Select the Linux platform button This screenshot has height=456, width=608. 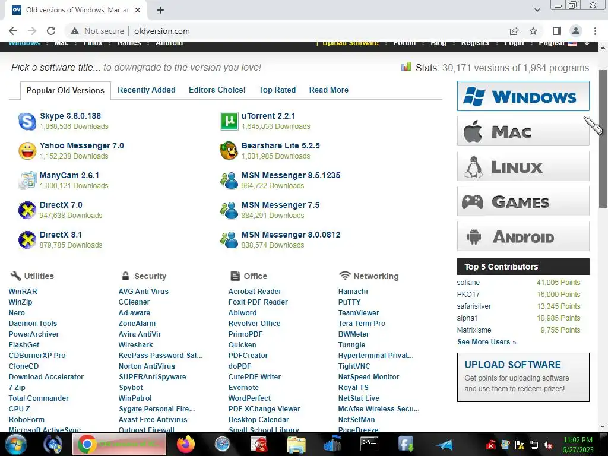(523, 166)
